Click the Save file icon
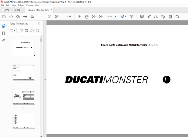 pyautogui.click(x=4, y=17)
